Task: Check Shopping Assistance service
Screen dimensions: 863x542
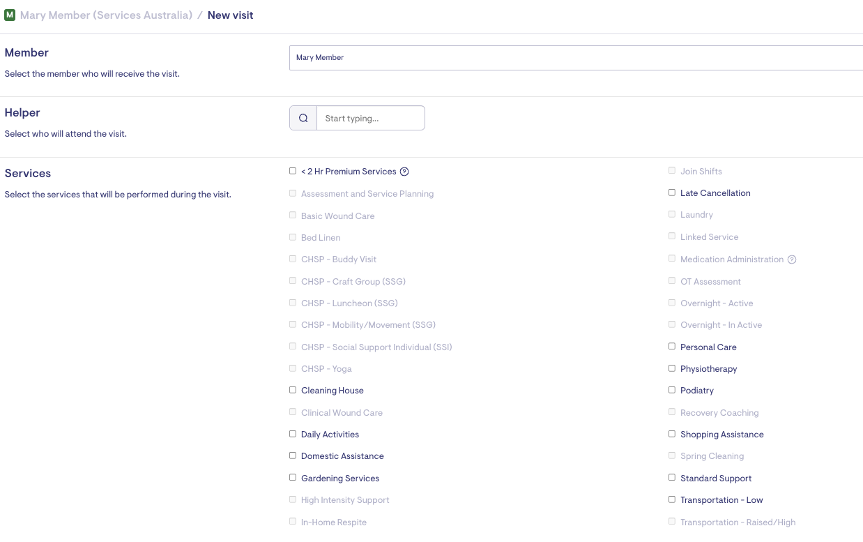Action: [x=672, y=434]
